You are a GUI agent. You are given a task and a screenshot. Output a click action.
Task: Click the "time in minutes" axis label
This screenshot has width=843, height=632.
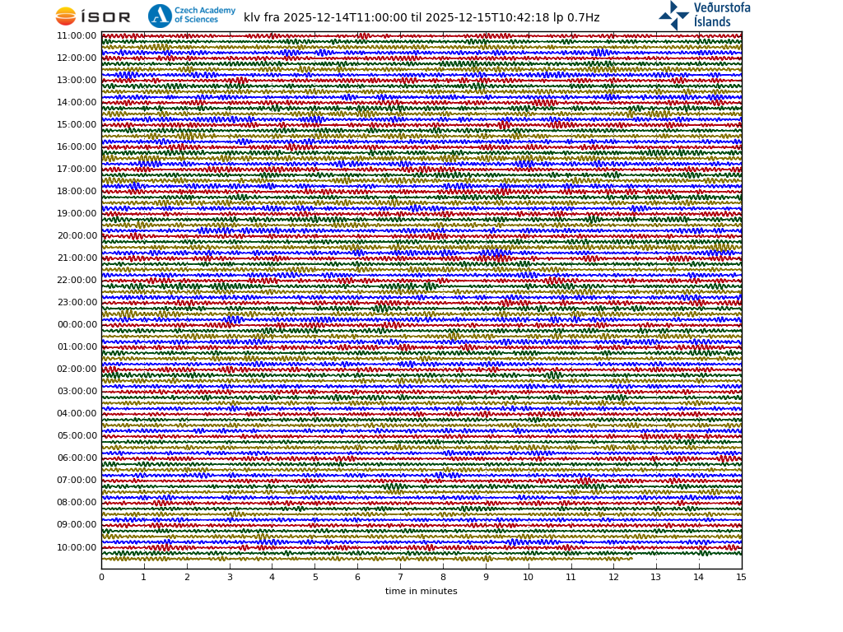click(421, 591)
